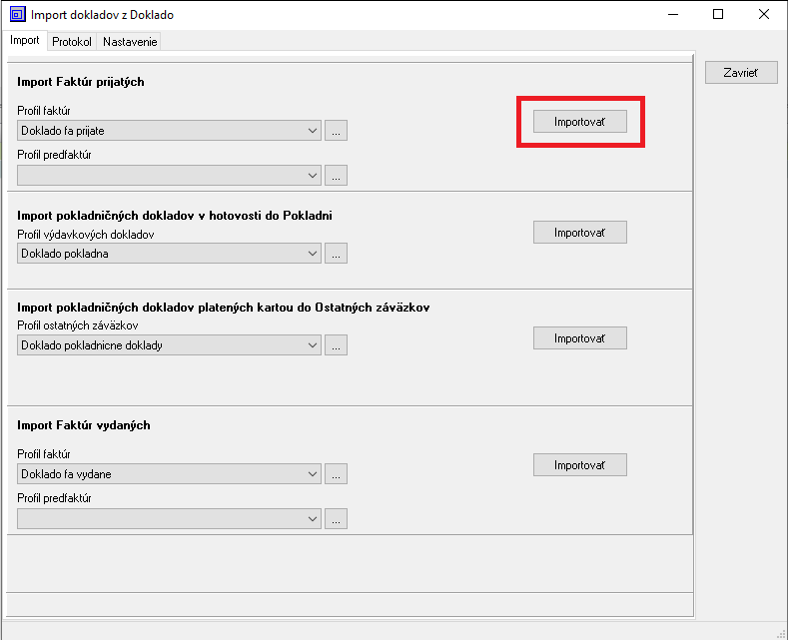Select the Import tab

[25, 40]
